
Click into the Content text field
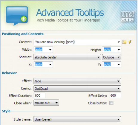[x=76, y=42]
